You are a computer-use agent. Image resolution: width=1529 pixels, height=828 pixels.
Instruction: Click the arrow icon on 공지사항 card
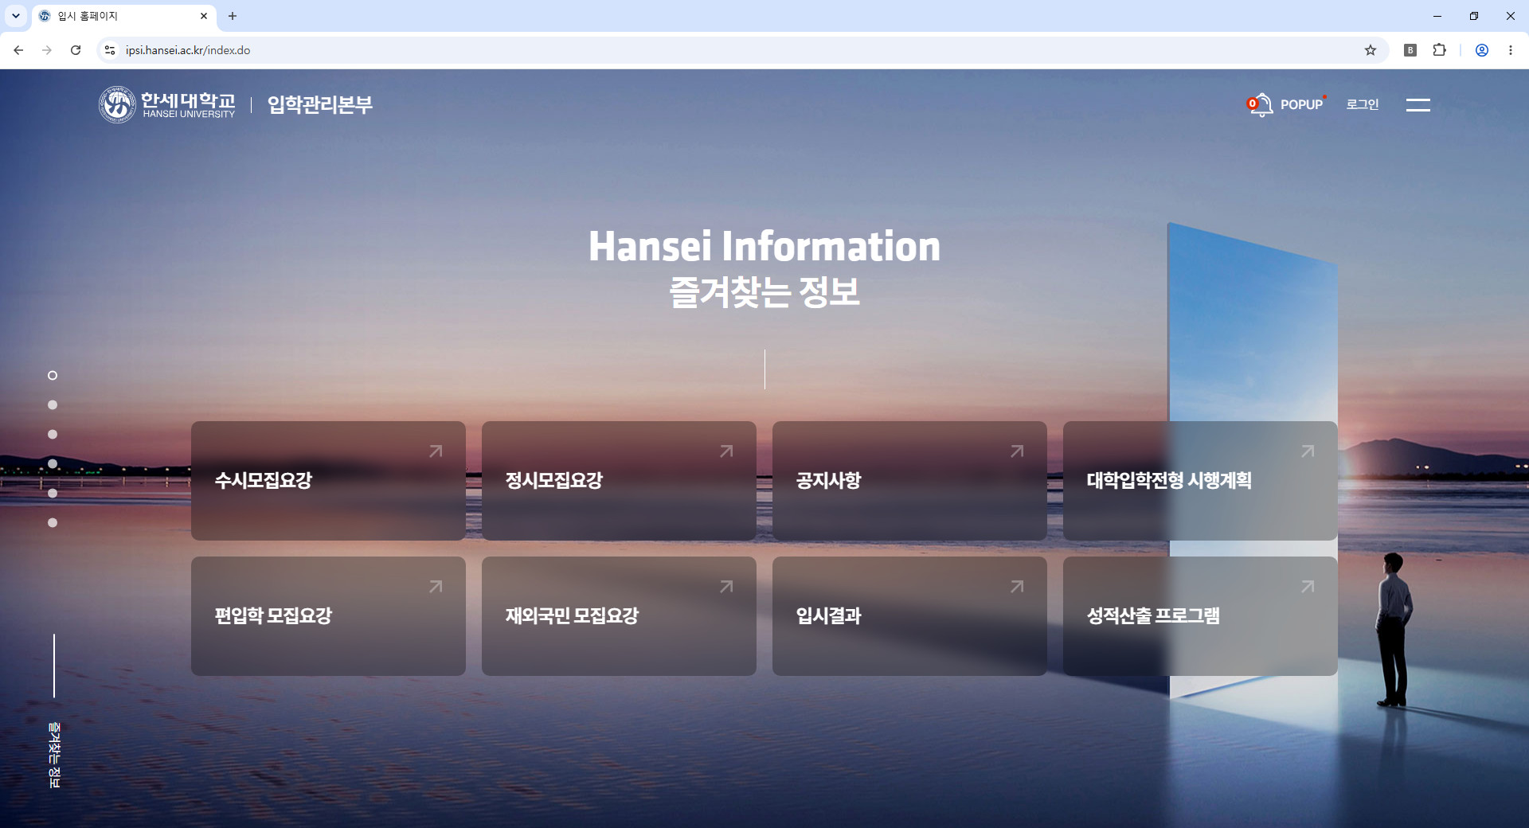1017,451
